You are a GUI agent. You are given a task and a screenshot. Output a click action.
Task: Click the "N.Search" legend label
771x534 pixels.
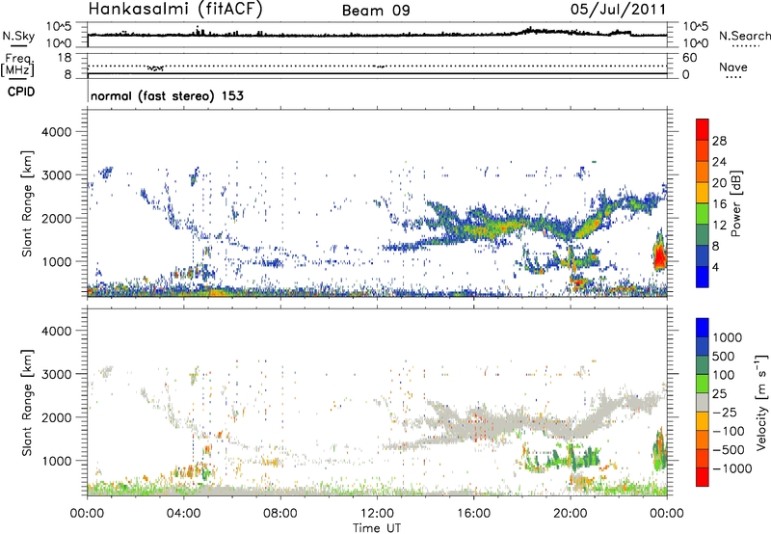[744, 36]
